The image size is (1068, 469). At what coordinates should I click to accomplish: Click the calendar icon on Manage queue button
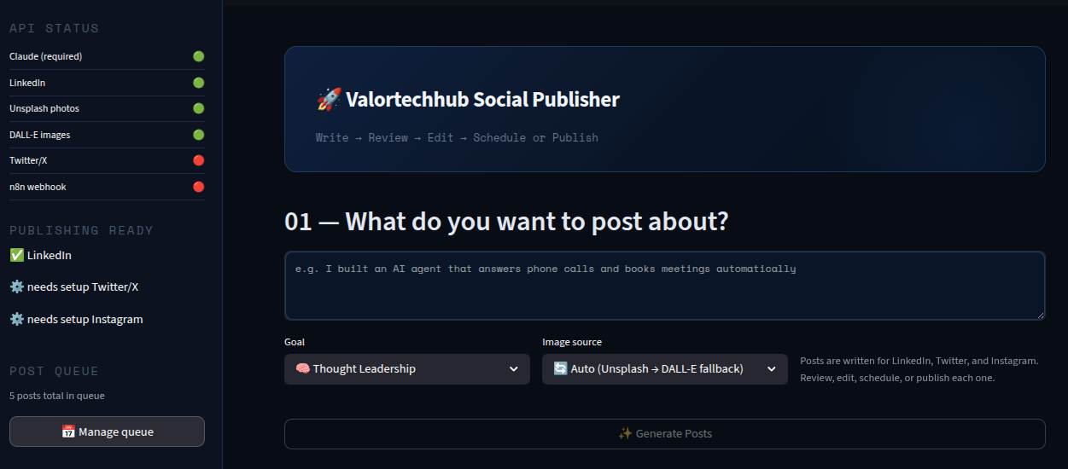point(68,431)
